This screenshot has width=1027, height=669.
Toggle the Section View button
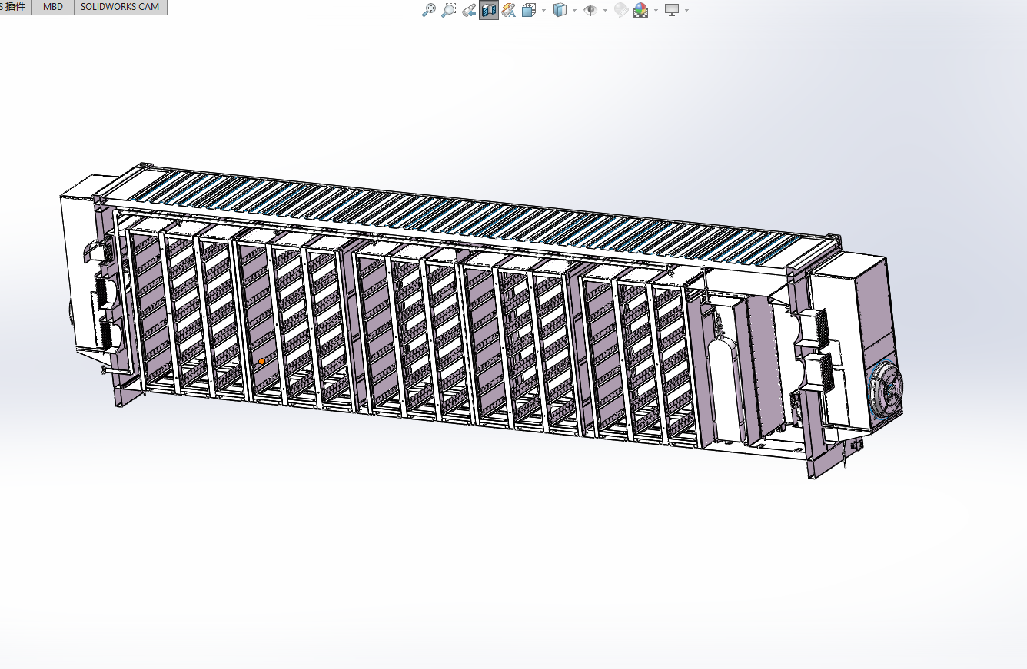click(488, 10)
